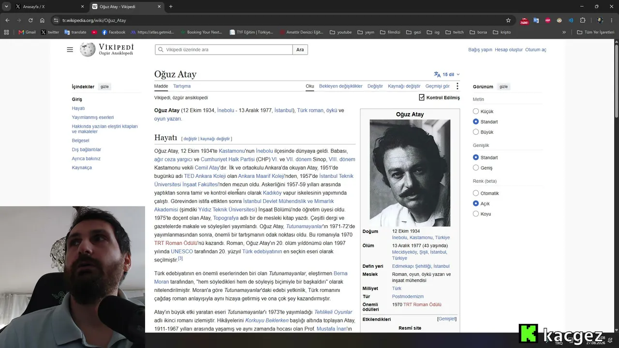Click the Kontrol Edilmiş checkbox indicator
The width and height of the screenshot is (619, 348).
pyautogui.click(x=422, y=98)
